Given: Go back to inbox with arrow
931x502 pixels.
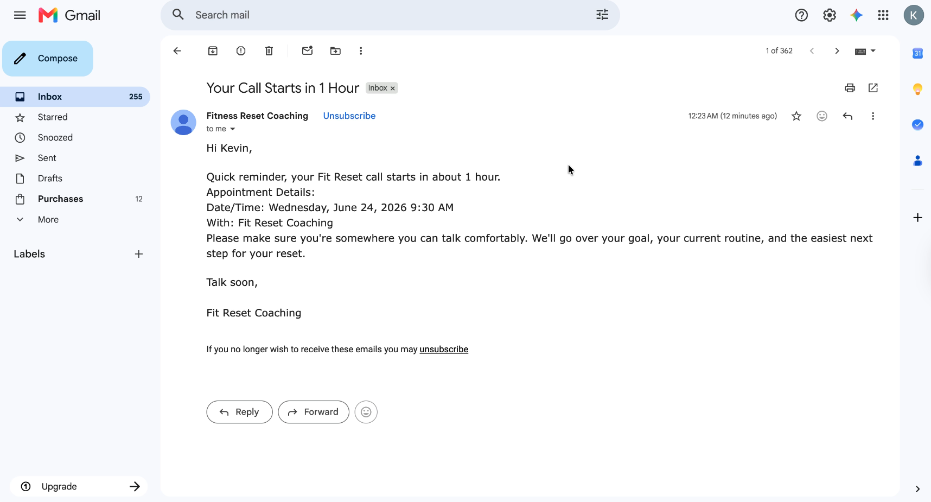Looking at the screenshot, I should pos(177,51).
